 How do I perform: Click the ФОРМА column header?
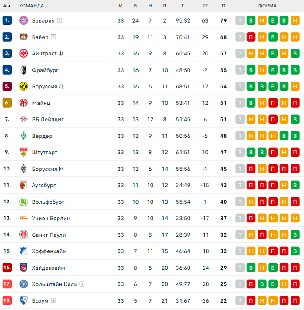point(267,6)
